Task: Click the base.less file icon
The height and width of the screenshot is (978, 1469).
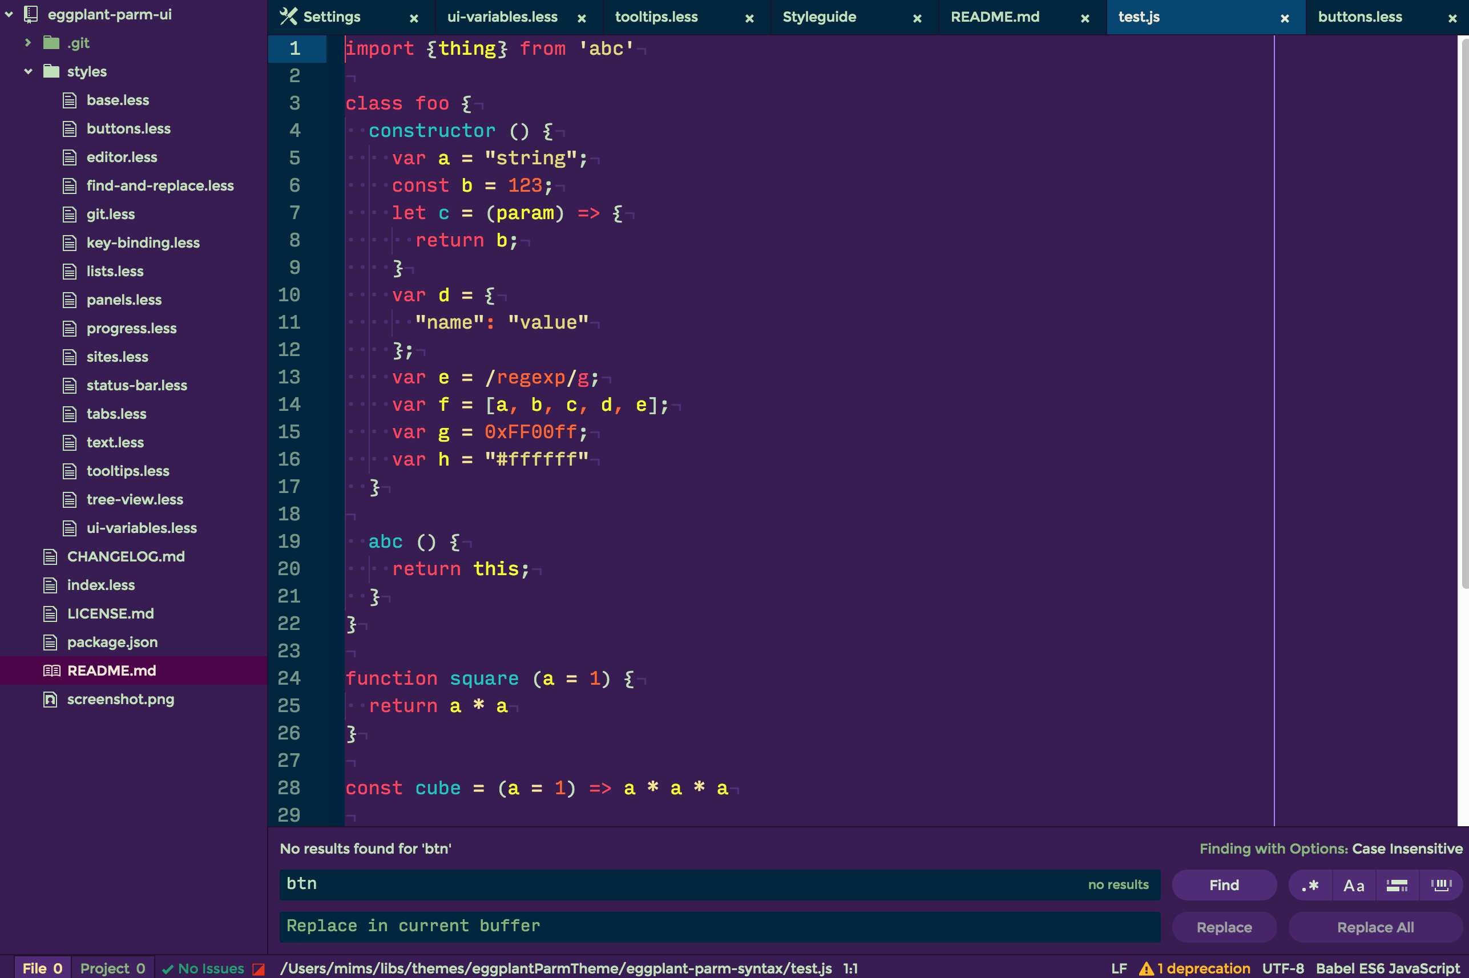Action: (x=70, y=100)
